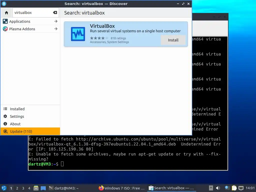Clear the virtualbox search text
Screen dimensions: 256x192
tap(55, 12)
